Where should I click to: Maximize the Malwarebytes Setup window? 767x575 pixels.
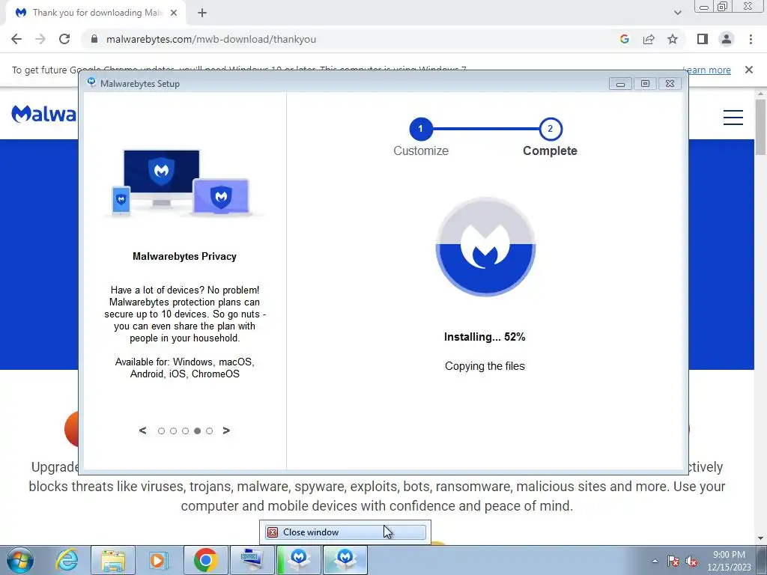(645, 84)
